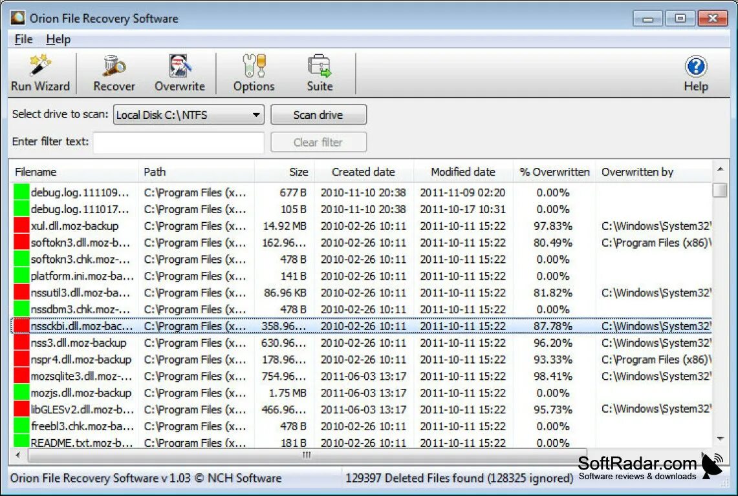The height and width of the screenshot is (496, 738).
Task: Click green status square of mozjs.dll.moz-backup row
Action: [x=21, y=393]
